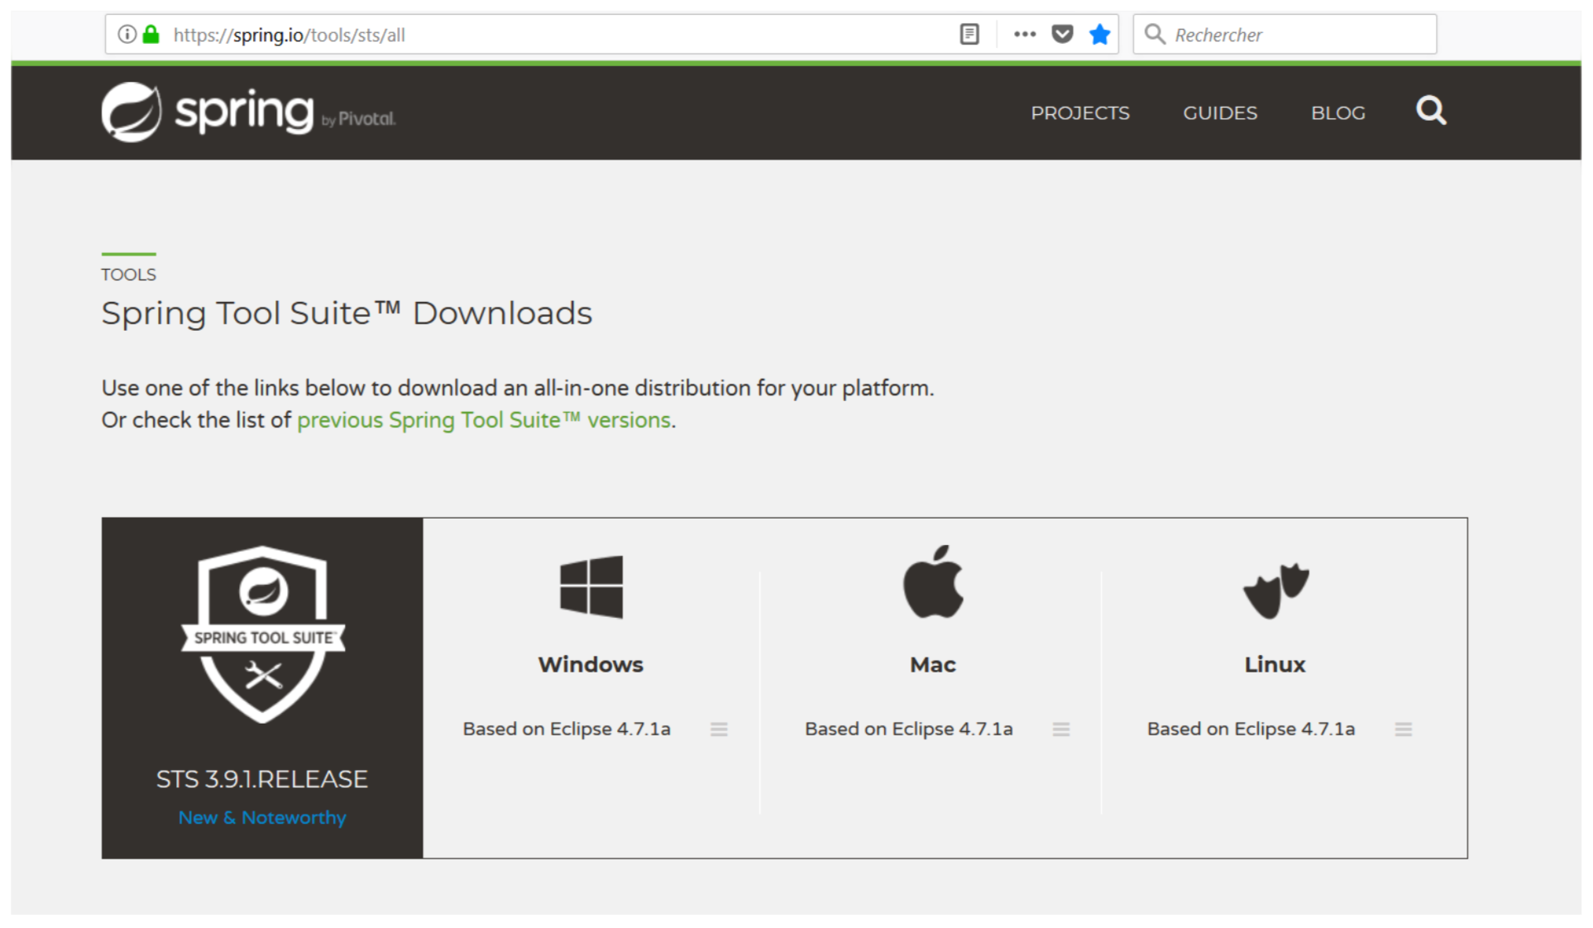Open the PROJECTS menu item
The height and width of the screenshot is (928, 1593).
click(x=1080, y=113)
